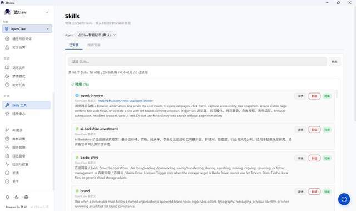Expand the OpenClaw selector dropdown
Viewport: 356px width, 211px height.
27,29
